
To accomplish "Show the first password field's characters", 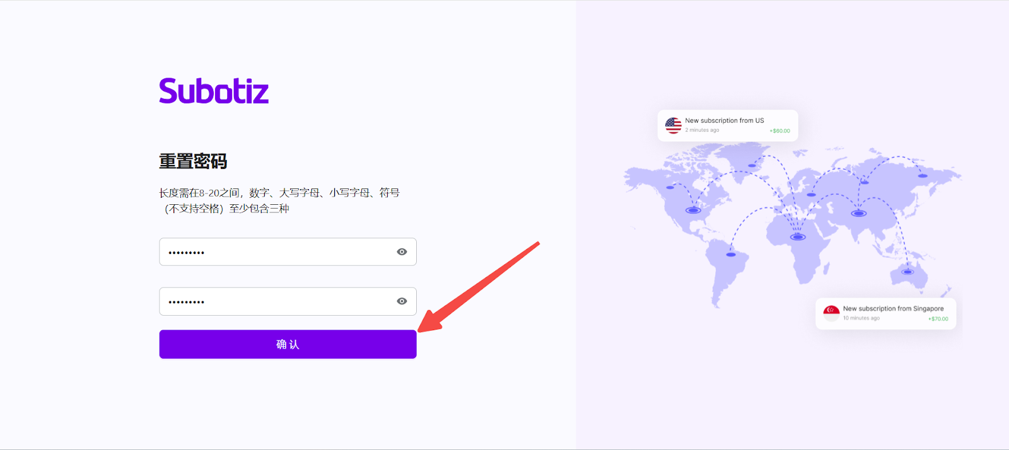I will pos(402,252).
